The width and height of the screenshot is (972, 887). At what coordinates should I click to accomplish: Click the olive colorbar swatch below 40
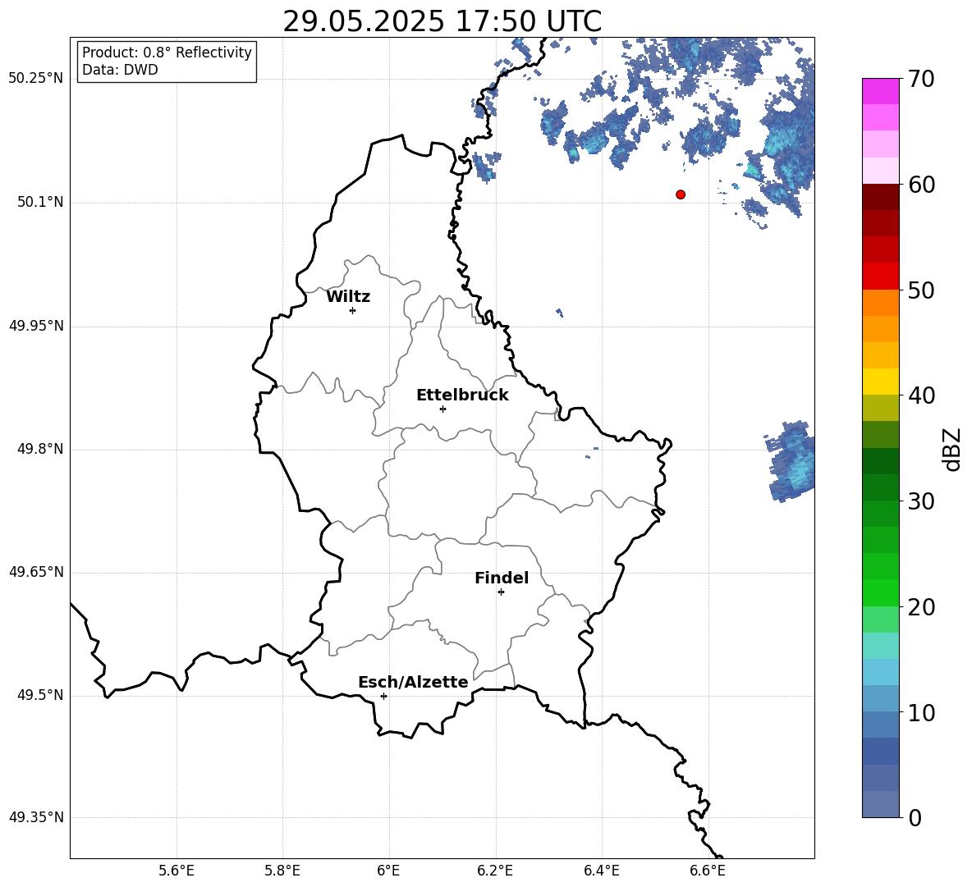tap(881, 408)
